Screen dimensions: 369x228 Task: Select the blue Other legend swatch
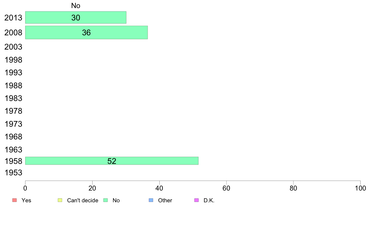click(x=151, y=200)
